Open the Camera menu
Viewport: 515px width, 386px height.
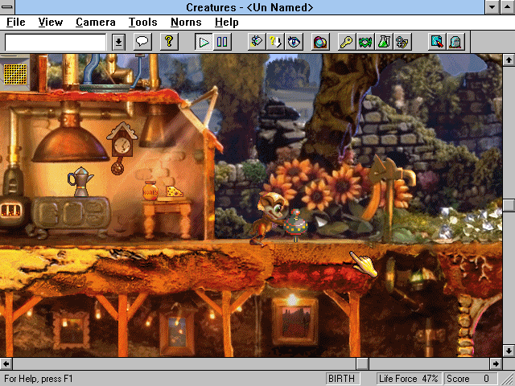tap(95, 23)
